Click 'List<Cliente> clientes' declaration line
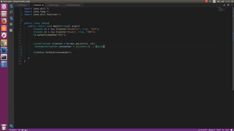234x131 pixels. point(64,44)
